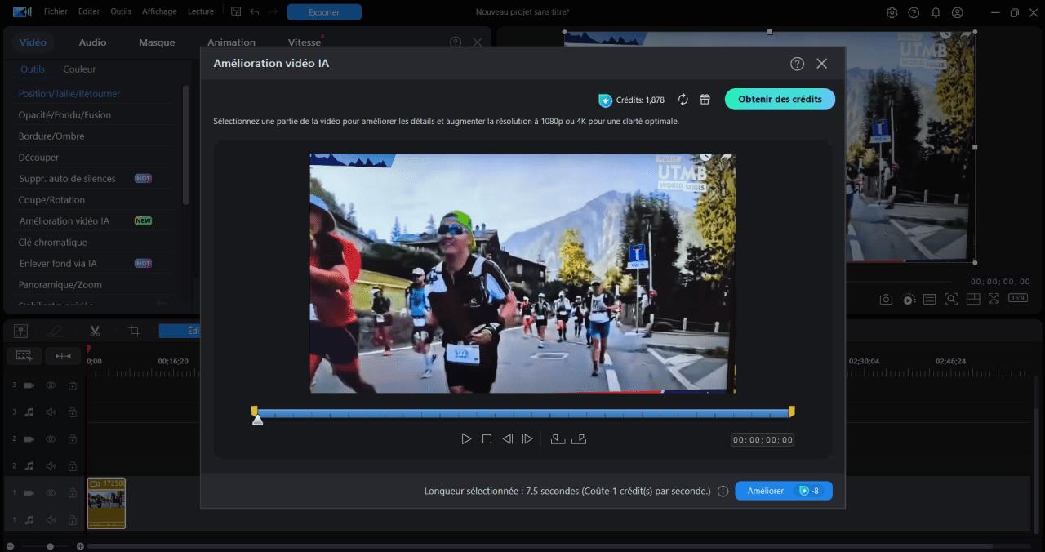The image size is (1045, 552).
Task: Open the Lecture menu
Action: click(x=200, y=11)
